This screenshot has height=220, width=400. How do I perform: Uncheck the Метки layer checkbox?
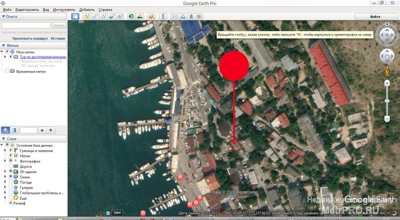11,155
